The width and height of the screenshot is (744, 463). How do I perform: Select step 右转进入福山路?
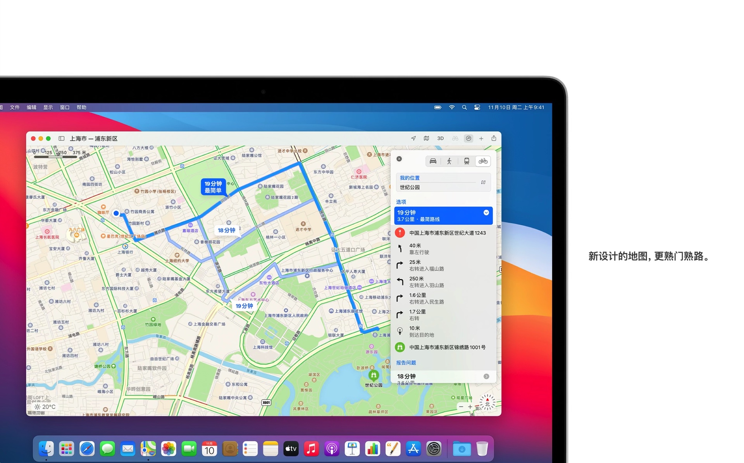[443, 265]
